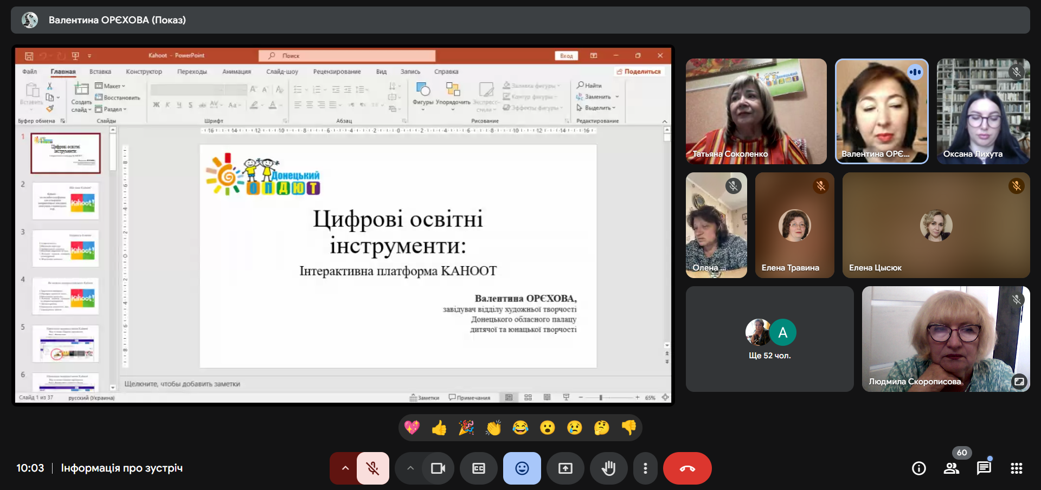
Task: Open Макет layout dropdown
Action: [110, 86]
